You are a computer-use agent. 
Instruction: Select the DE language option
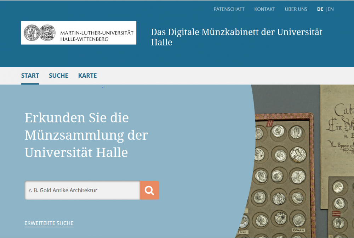tap(320, 9)
